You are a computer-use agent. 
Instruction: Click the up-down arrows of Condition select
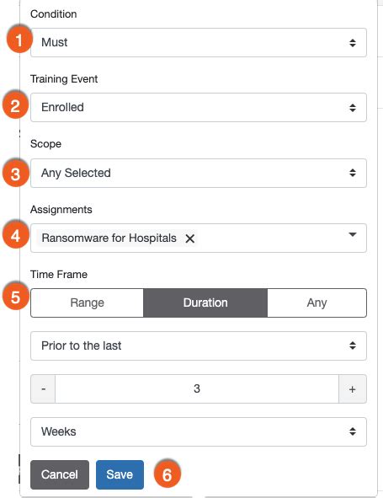coord(353,43)
